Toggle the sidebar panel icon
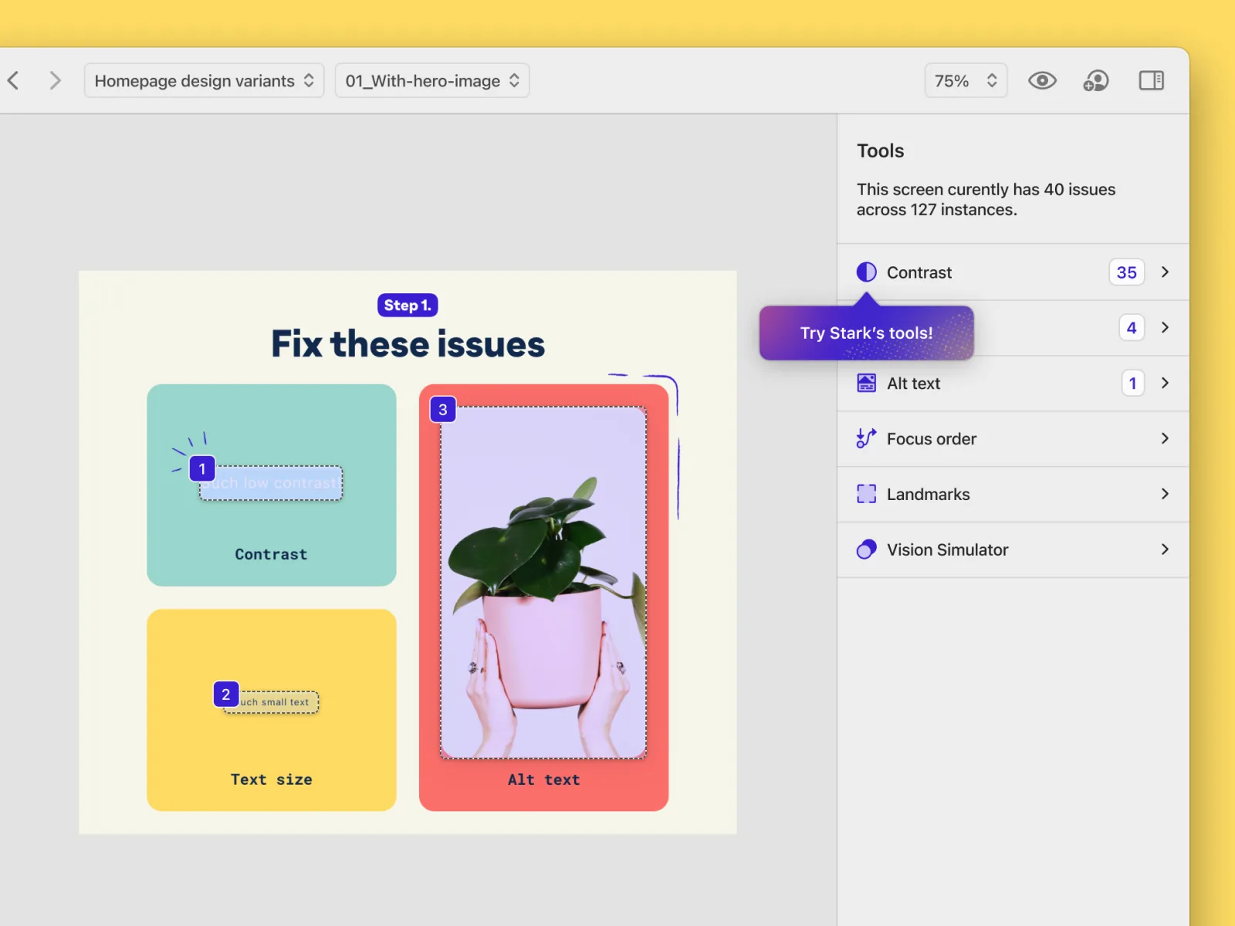Image resolution: width=1235 pixels, height=926 pixels. tap(1152, 80)
